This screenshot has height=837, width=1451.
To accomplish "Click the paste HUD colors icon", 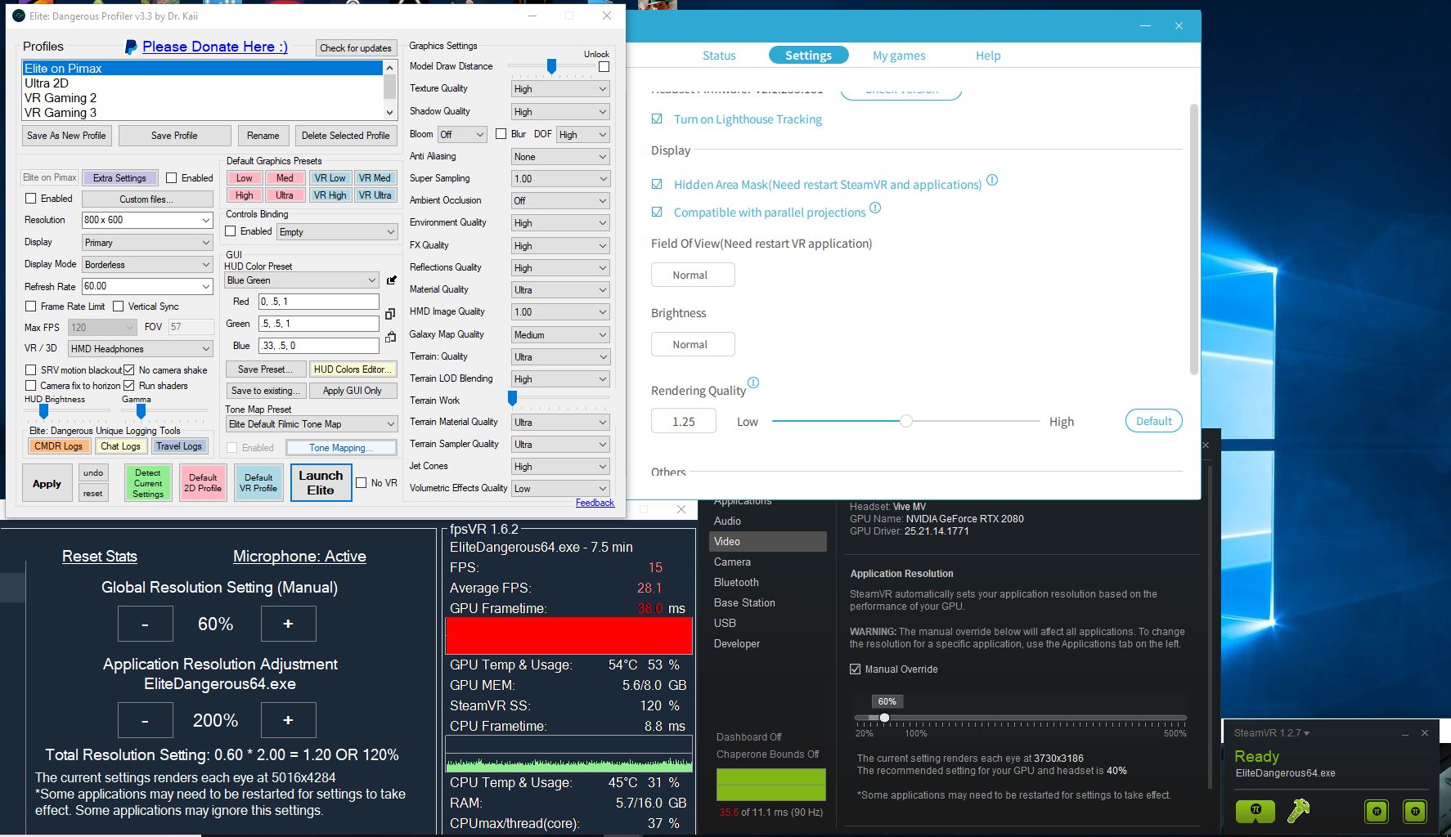I will [x=391, y=336].
